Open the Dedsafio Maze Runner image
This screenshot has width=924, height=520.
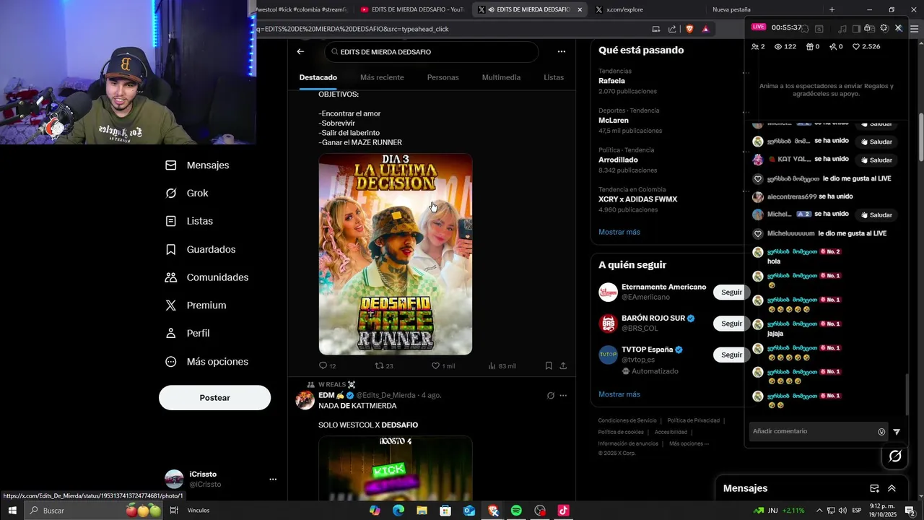396,254
